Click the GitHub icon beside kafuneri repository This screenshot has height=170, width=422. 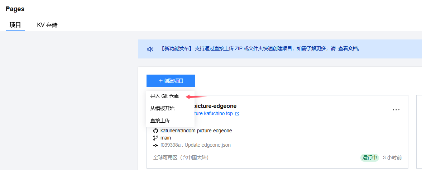pyautogui.click(x=155, y=131)
